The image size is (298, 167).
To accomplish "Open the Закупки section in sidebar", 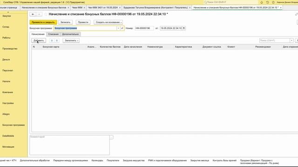I will click(7, 16).
